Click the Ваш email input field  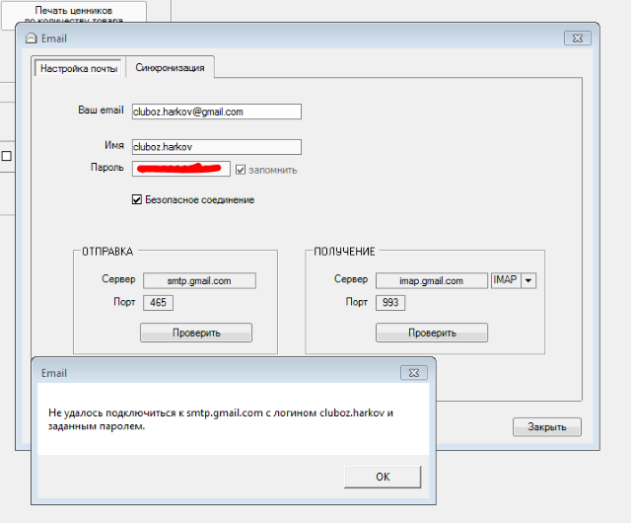coord(216,112)
